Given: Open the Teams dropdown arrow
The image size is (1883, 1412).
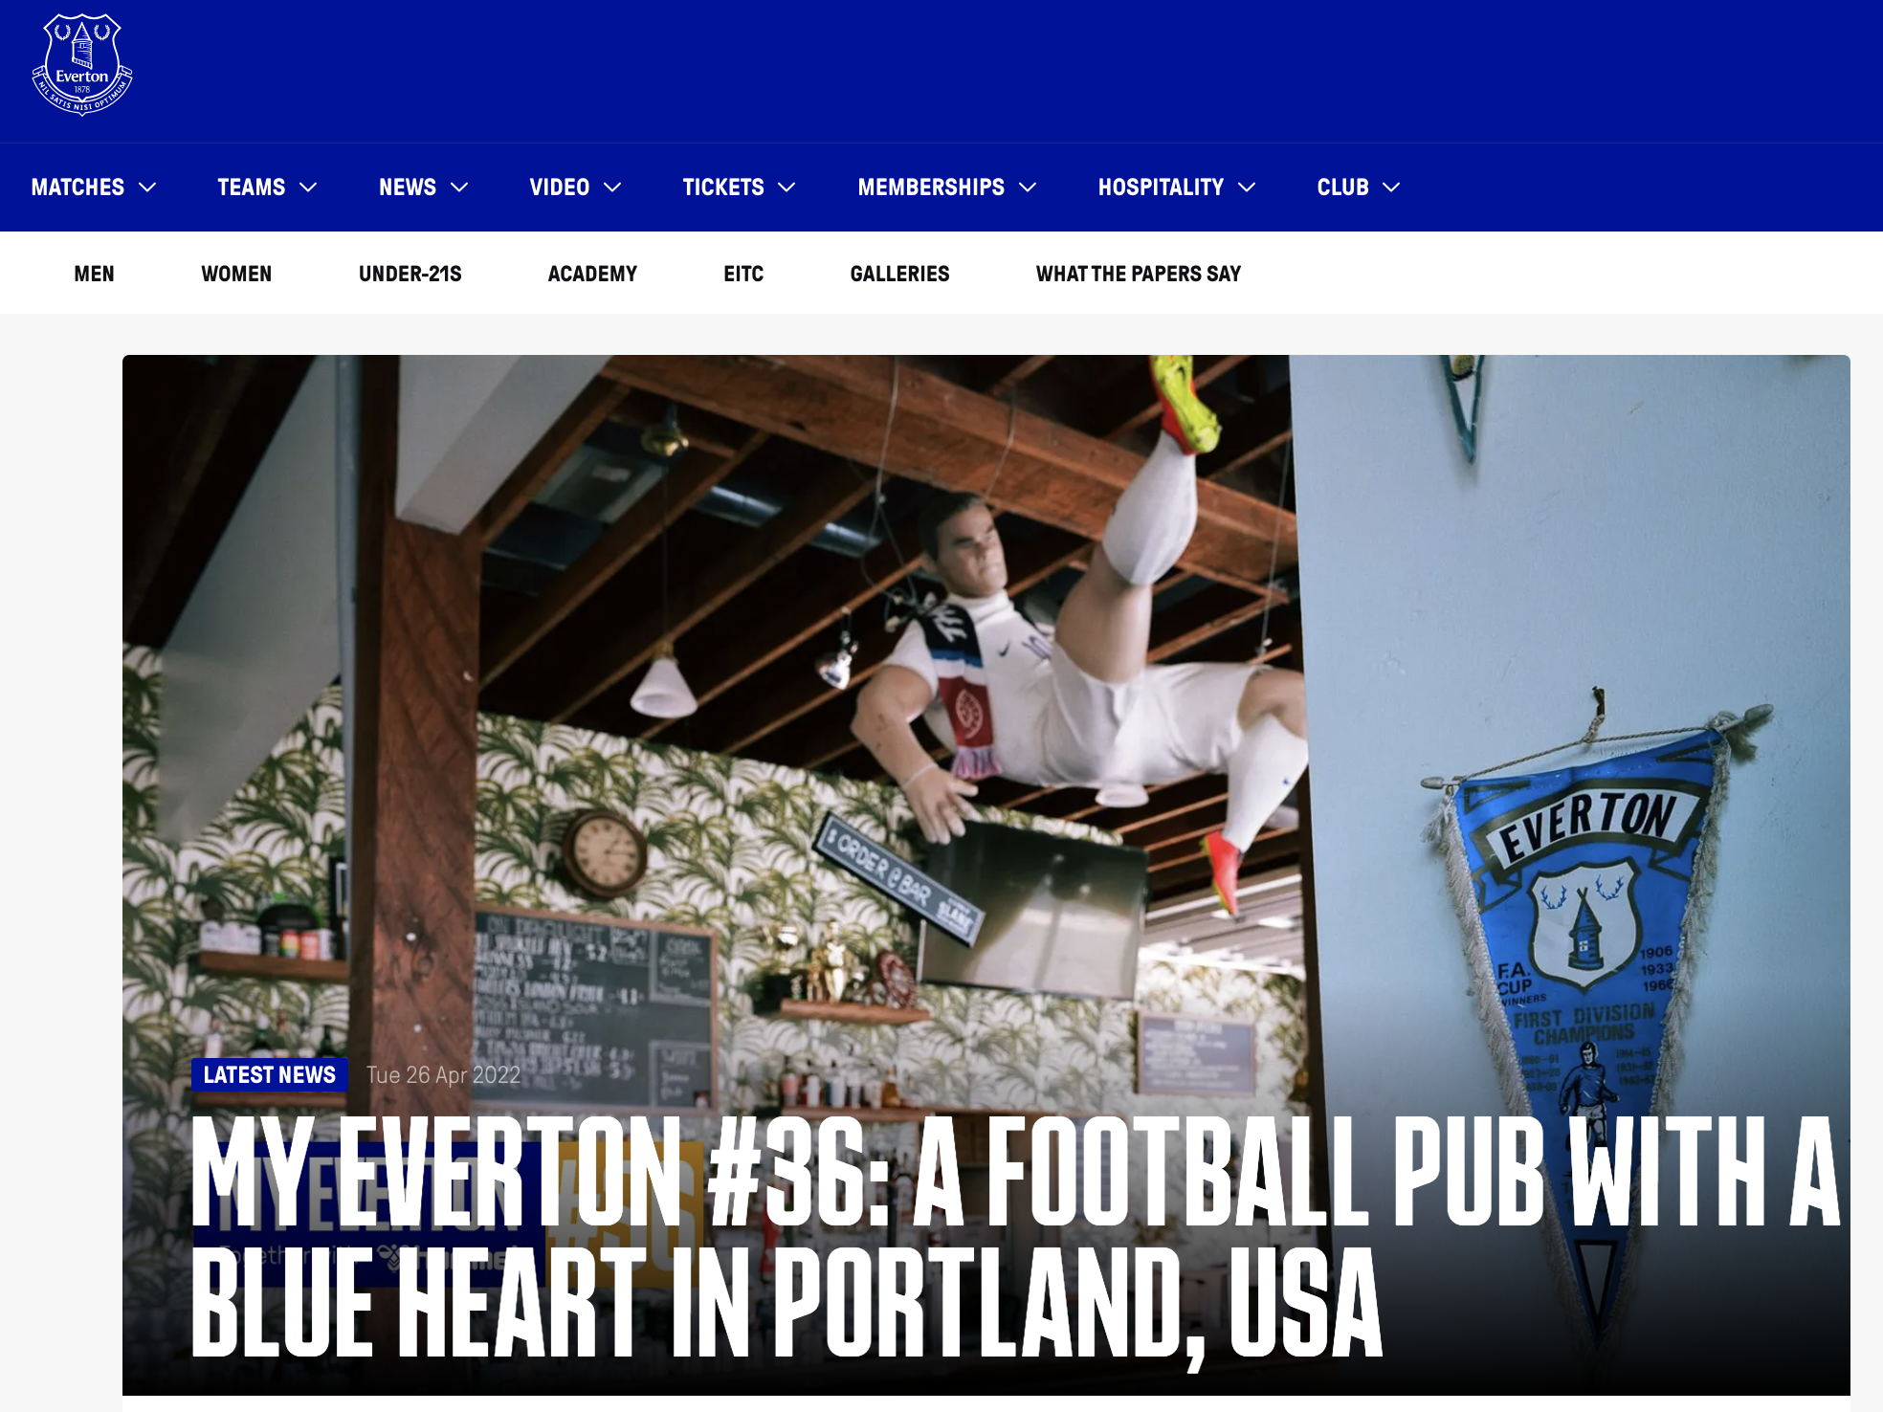Looking at the screenshot, I should click(x=308, y=188).
